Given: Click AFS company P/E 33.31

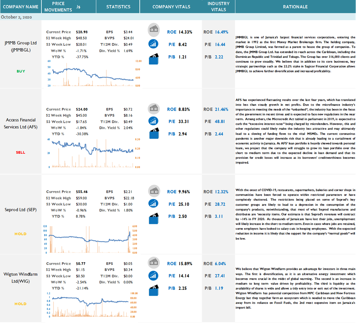Looking at the screenshot, I should pos(184,121).
